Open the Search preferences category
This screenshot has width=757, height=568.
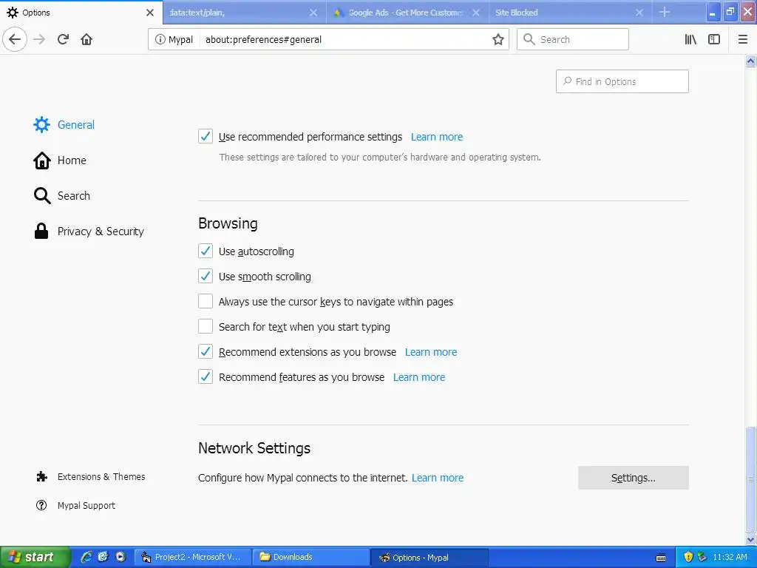[62, 195]
